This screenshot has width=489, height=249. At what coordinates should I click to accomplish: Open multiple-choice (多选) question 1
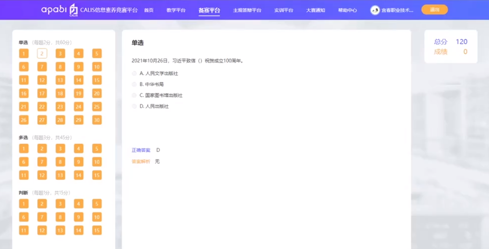pos(24,148)
